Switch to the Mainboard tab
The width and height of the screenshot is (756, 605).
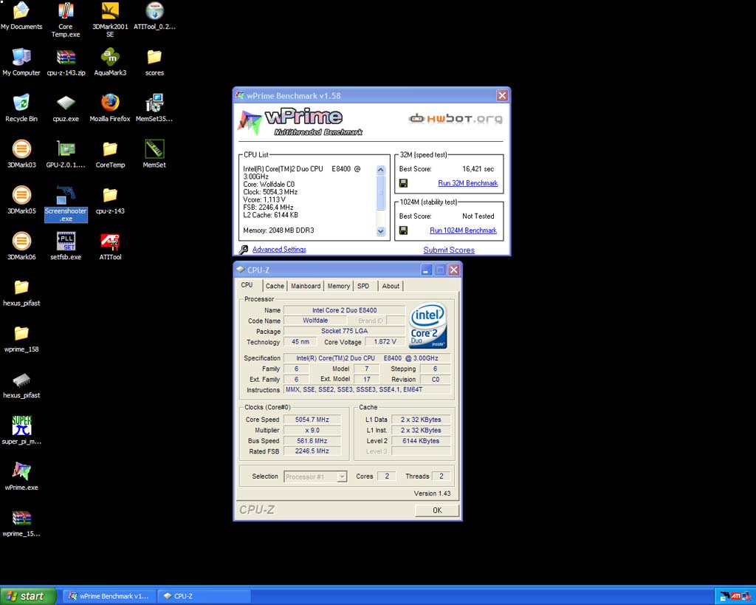coord(306,286)
